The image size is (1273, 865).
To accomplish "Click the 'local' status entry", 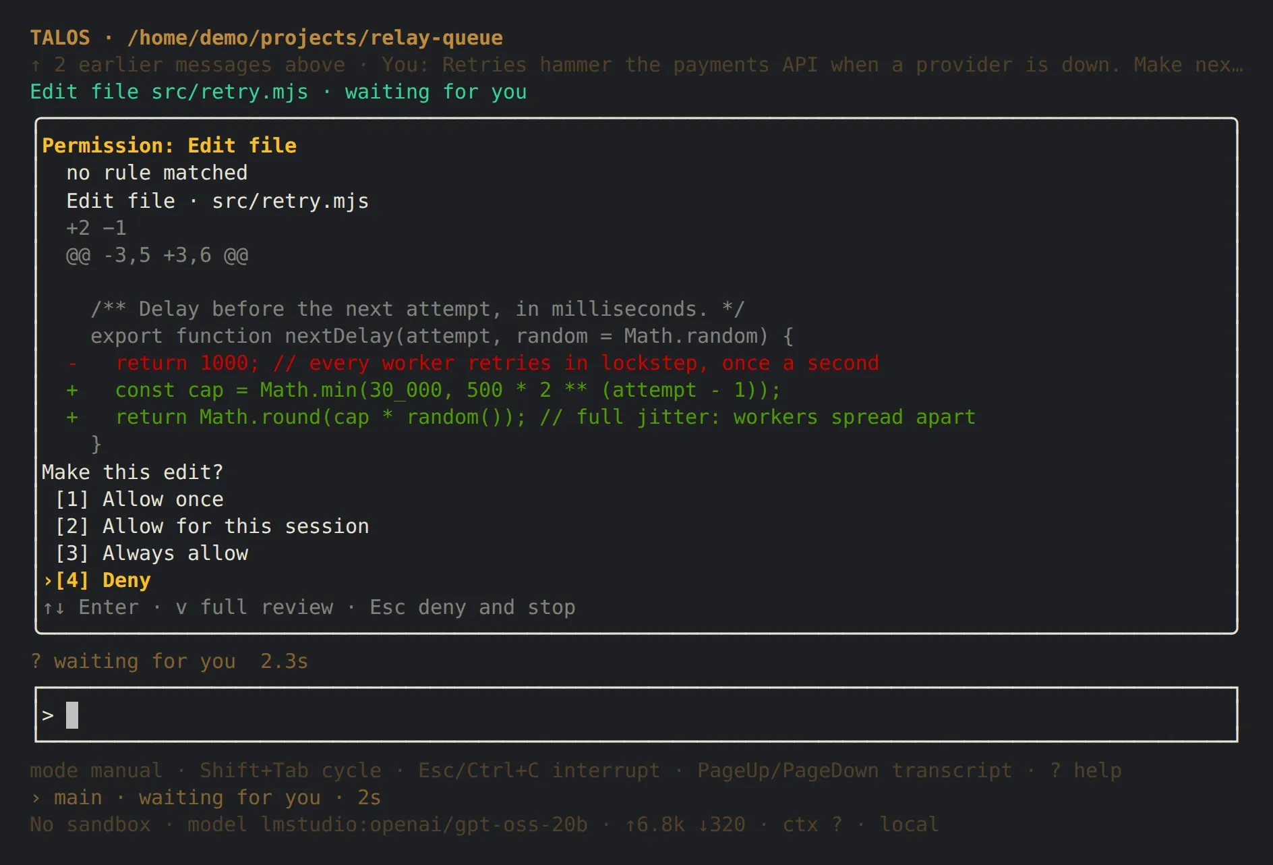I will point(910,825).
